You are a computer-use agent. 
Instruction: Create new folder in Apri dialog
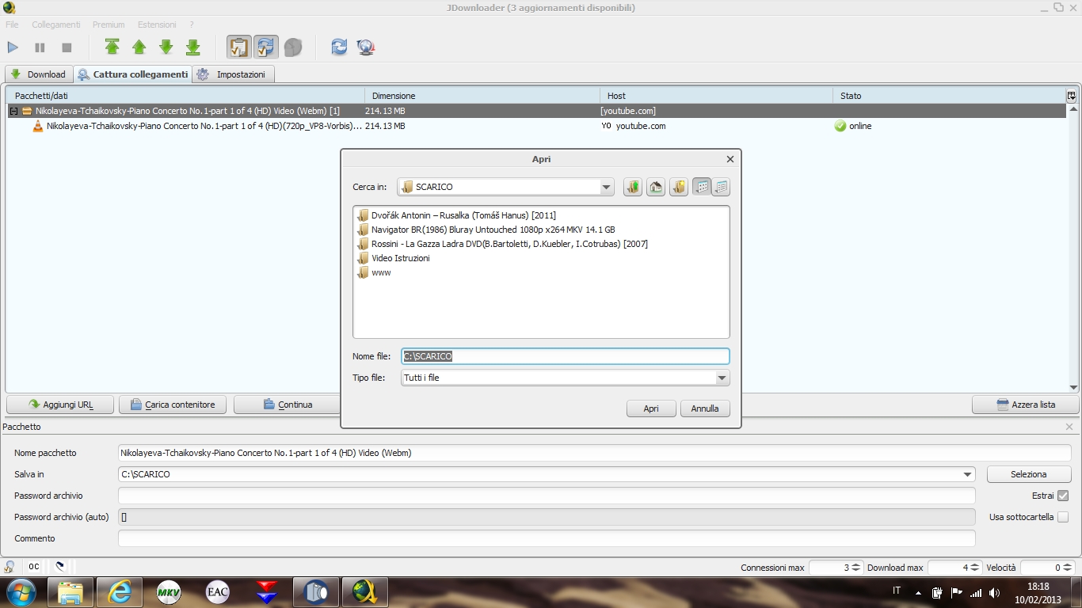(678, 187)
